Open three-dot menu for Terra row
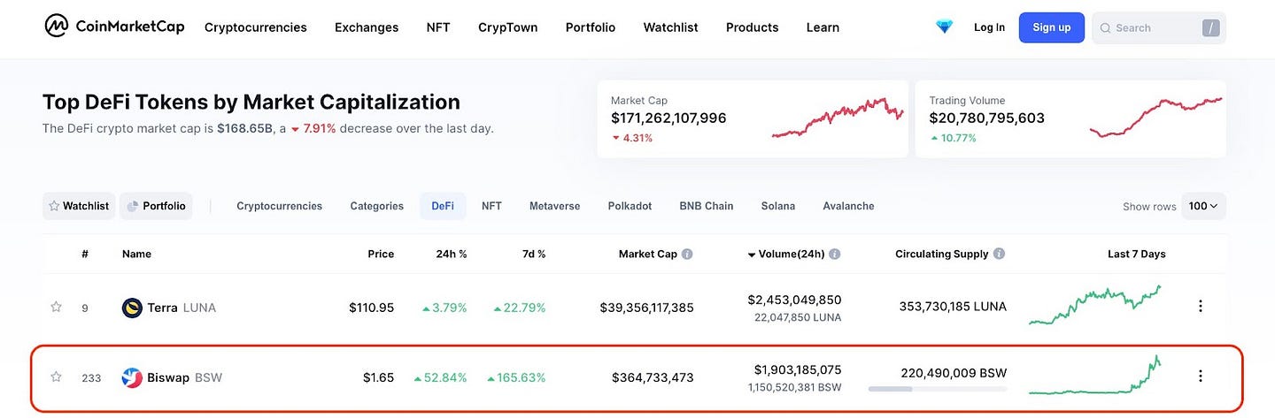 (1201, 307)
